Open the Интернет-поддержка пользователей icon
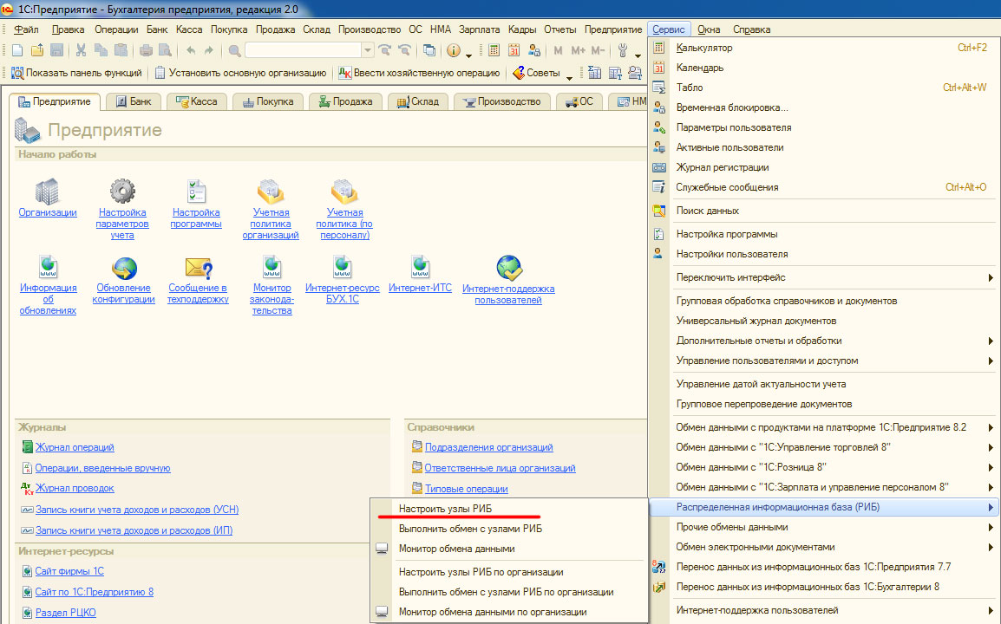1001x624 pixels. pos(508,268)
